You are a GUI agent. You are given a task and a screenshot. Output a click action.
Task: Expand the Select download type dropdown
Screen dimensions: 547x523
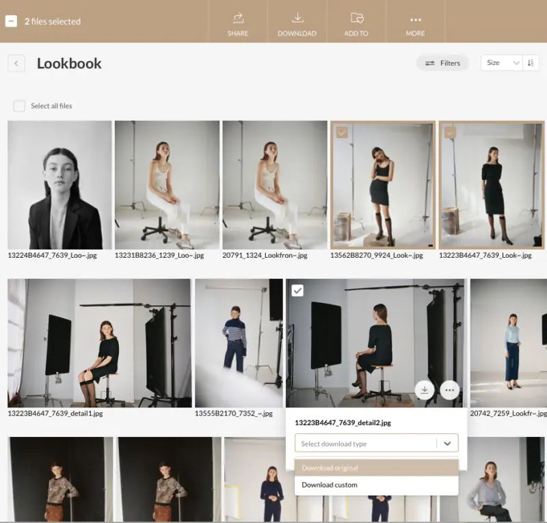(377, 444)
